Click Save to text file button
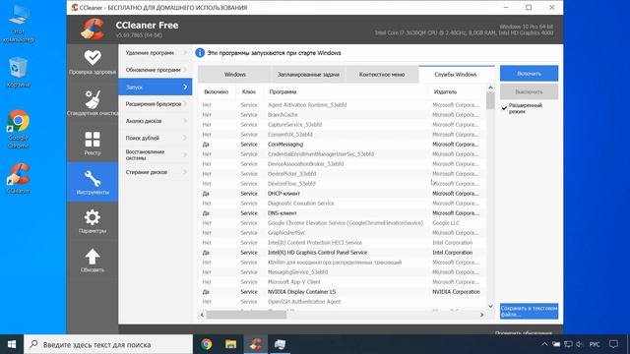Image resolution: width=630 pixels, height=354 pixels. click(x=529, y=311)
